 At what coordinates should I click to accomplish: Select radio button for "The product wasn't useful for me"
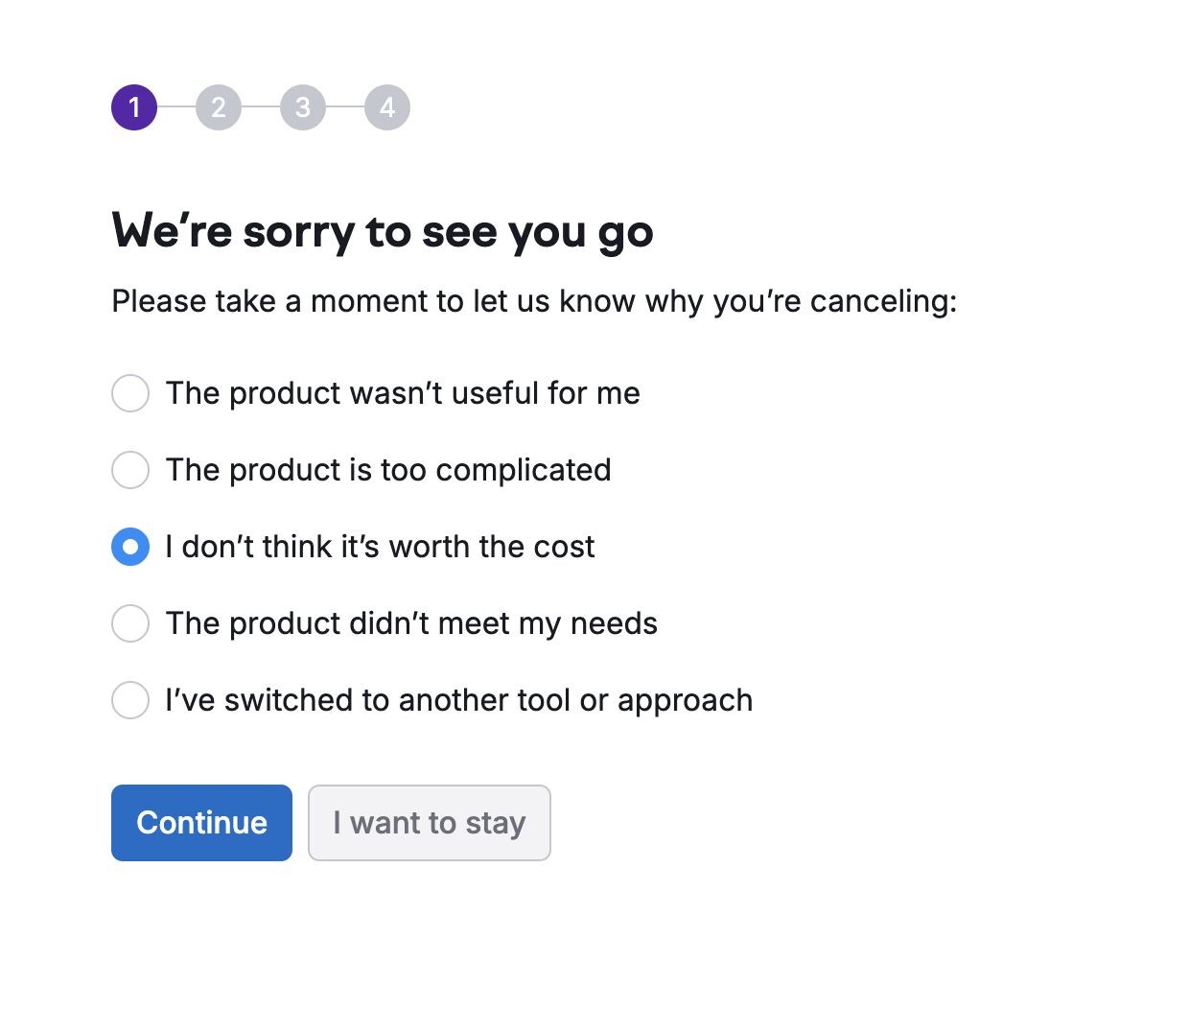[130, 393]
